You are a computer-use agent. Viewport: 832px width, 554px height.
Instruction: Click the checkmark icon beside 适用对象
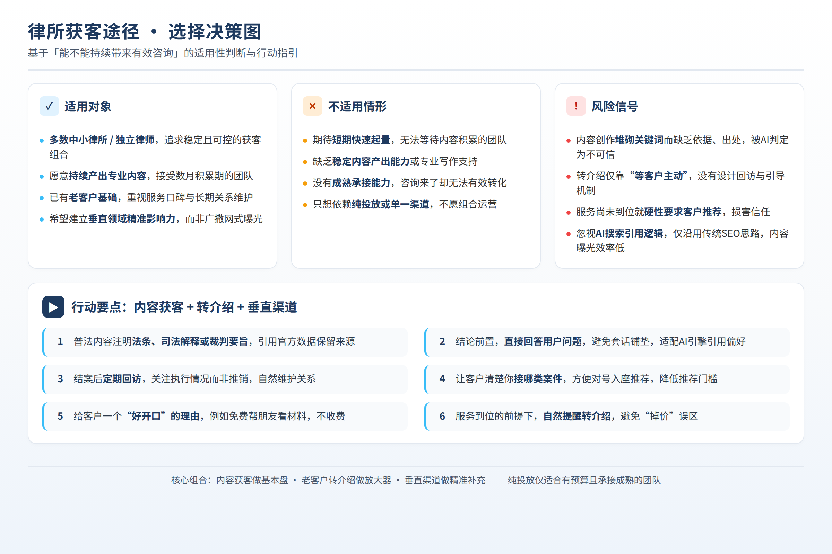[49, 106]
